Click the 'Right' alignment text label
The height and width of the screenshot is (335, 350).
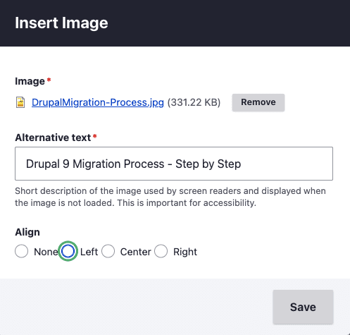185,252
